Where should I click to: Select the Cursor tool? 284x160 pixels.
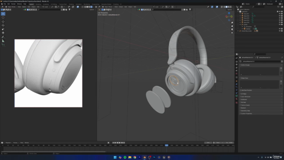3,18
